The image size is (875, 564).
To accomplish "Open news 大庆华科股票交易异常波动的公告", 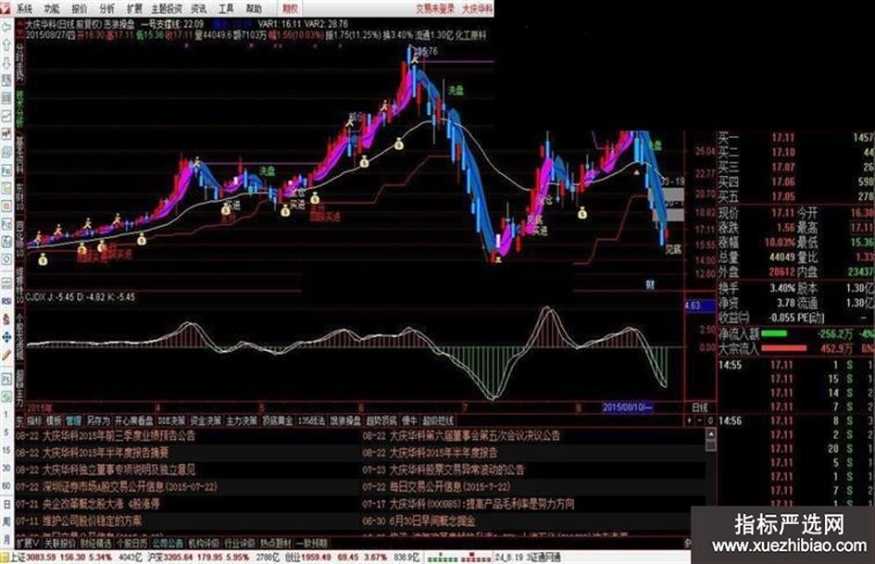I will pos(456,470).
